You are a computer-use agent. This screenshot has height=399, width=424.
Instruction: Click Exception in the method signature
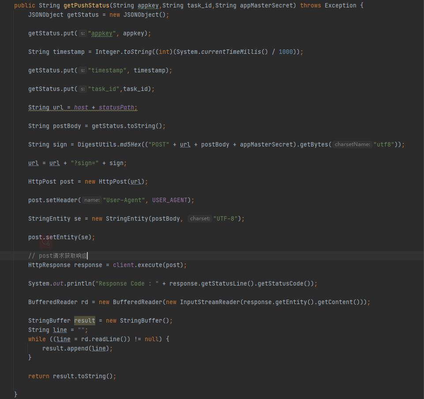(x=341, y=5)
